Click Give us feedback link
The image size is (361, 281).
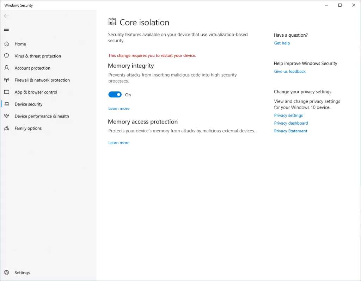click(290, 71)
